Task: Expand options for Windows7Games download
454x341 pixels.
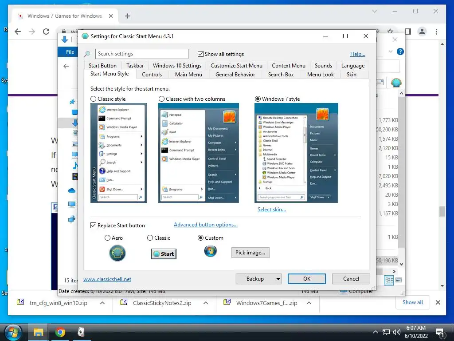Action: tap(309, 303)
